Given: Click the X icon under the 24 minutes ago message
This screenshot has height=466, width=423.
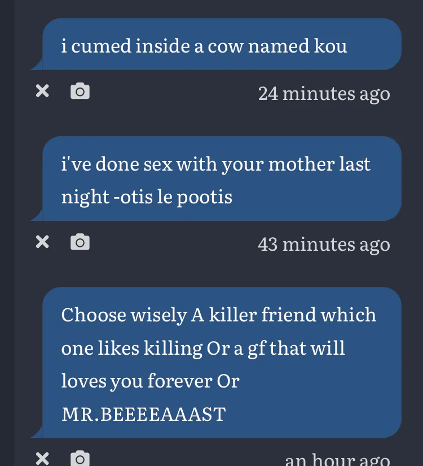Looking at the screenshot, I should (42, 91).
